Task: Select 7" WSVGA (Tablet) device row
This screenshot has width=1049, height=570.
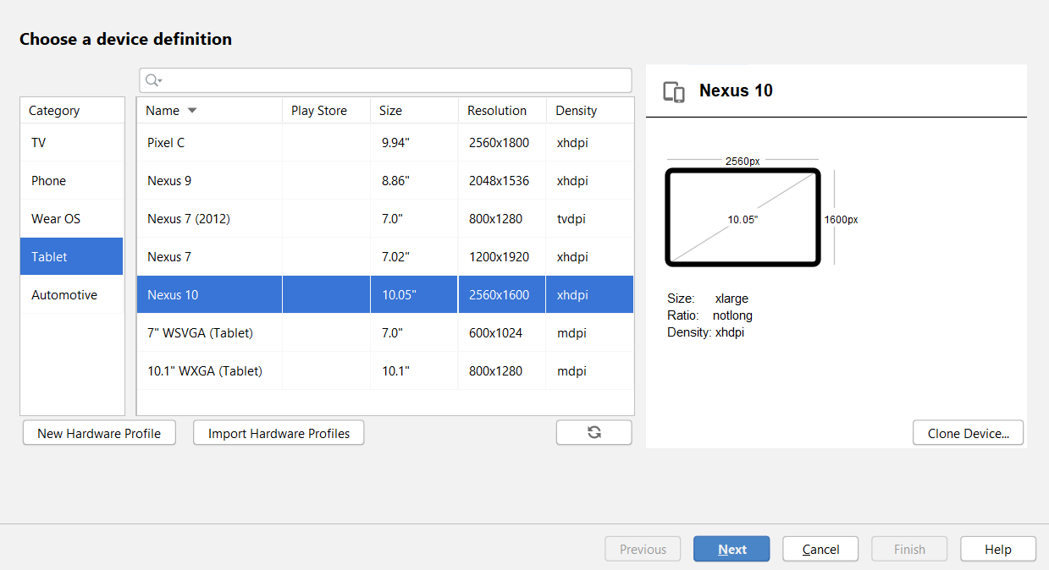Action: click(385, 333)
